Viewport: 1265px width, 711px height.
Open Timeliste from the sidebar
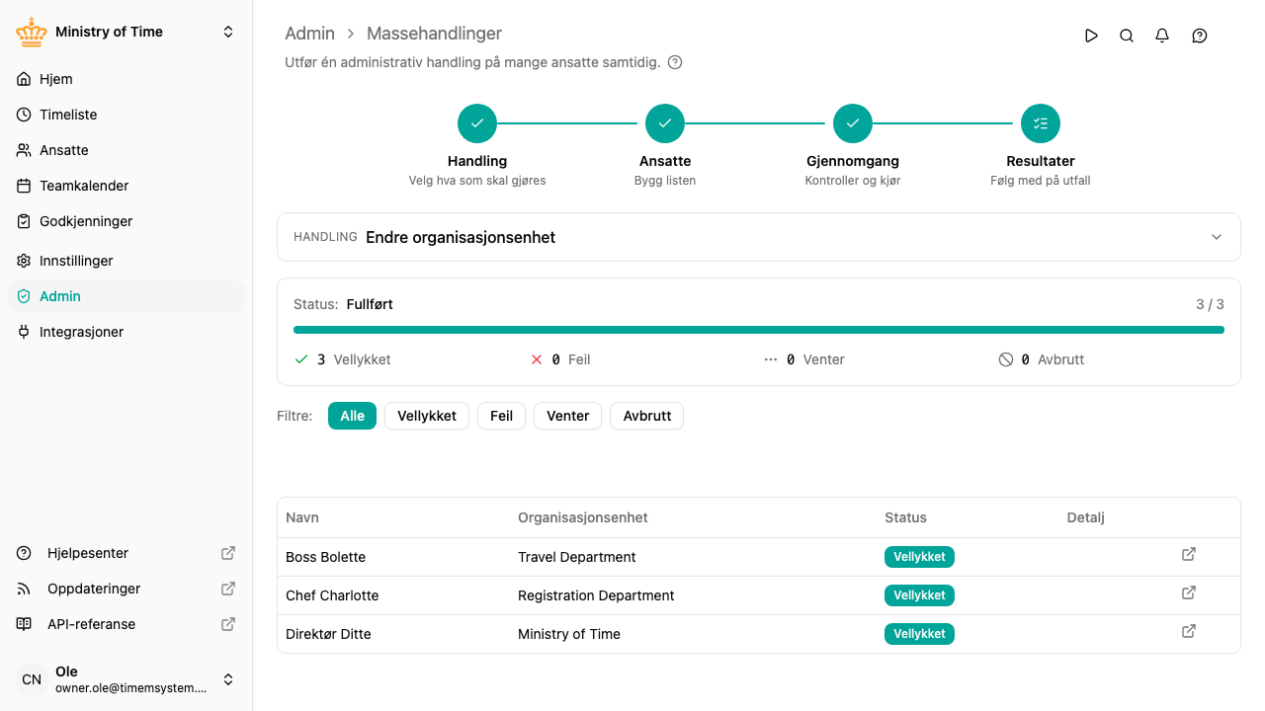(126, 115)
